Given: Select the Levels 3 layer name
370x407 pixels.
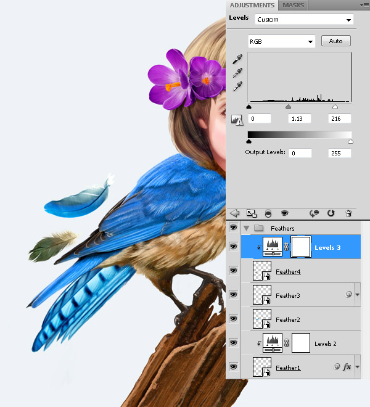Looking at the screenshot, I should 327,247.
